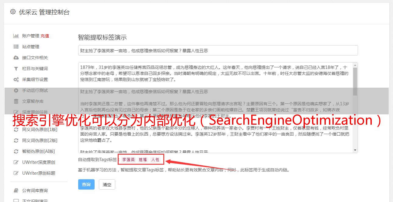Click the 李莲英 extracted tag
Screen dimensions: 393x202
click(128, 160)
